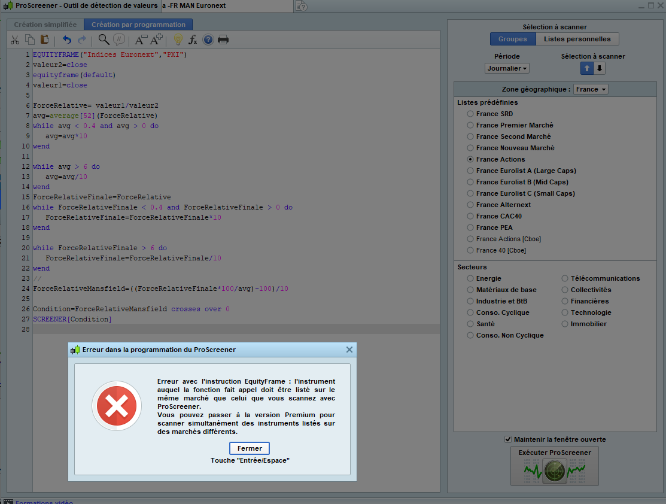Select France Alternext list
Screen dimensions: 666x504
[470, 205]
